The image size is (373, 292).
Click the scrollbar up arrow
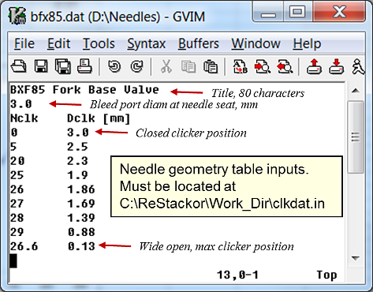356,91
